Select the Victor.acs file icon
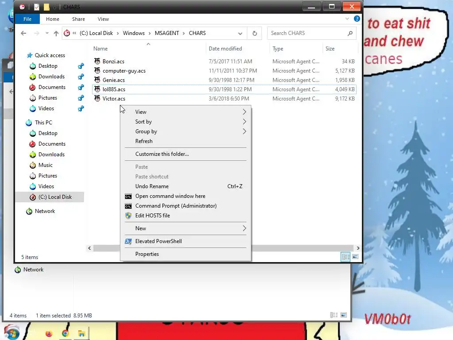The height and width of the screenshot is (340, 453). [x=97, y=98]
